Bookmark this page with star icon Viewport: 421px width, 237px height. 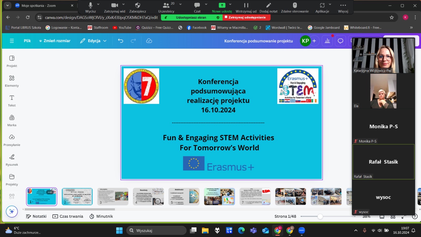coord(392,17)
